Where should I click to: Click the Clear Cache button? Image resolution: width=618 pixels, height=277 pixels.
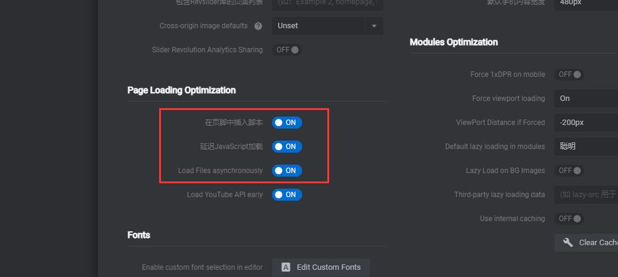click(x=586, y=243)
